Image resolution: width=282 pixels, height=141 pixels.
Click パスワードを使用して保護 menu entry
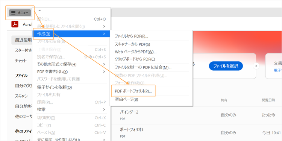click(x=71, y=79)
